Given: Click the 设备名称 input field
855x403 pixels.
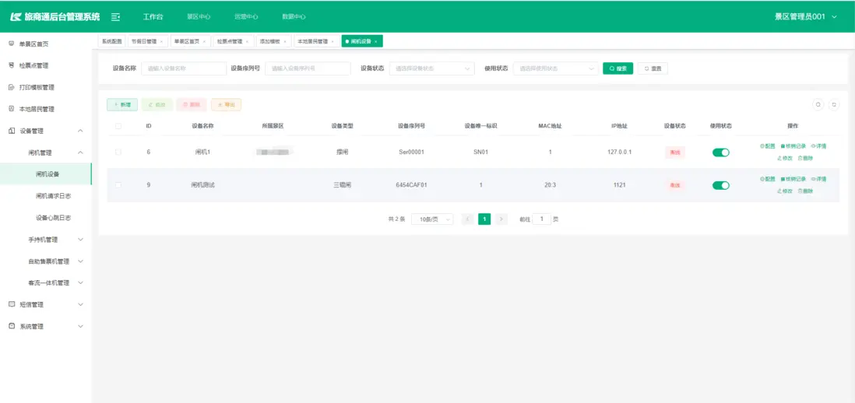Looking at the screenshot, I should point(184,68).
